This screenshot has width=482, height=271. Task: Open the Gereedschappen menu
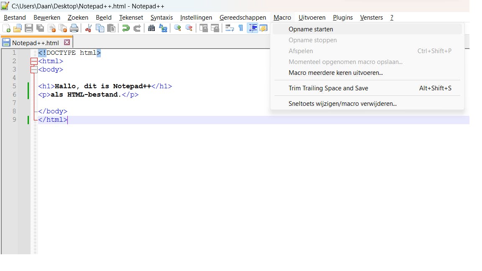pyautogui.click(x=243, y=18)
